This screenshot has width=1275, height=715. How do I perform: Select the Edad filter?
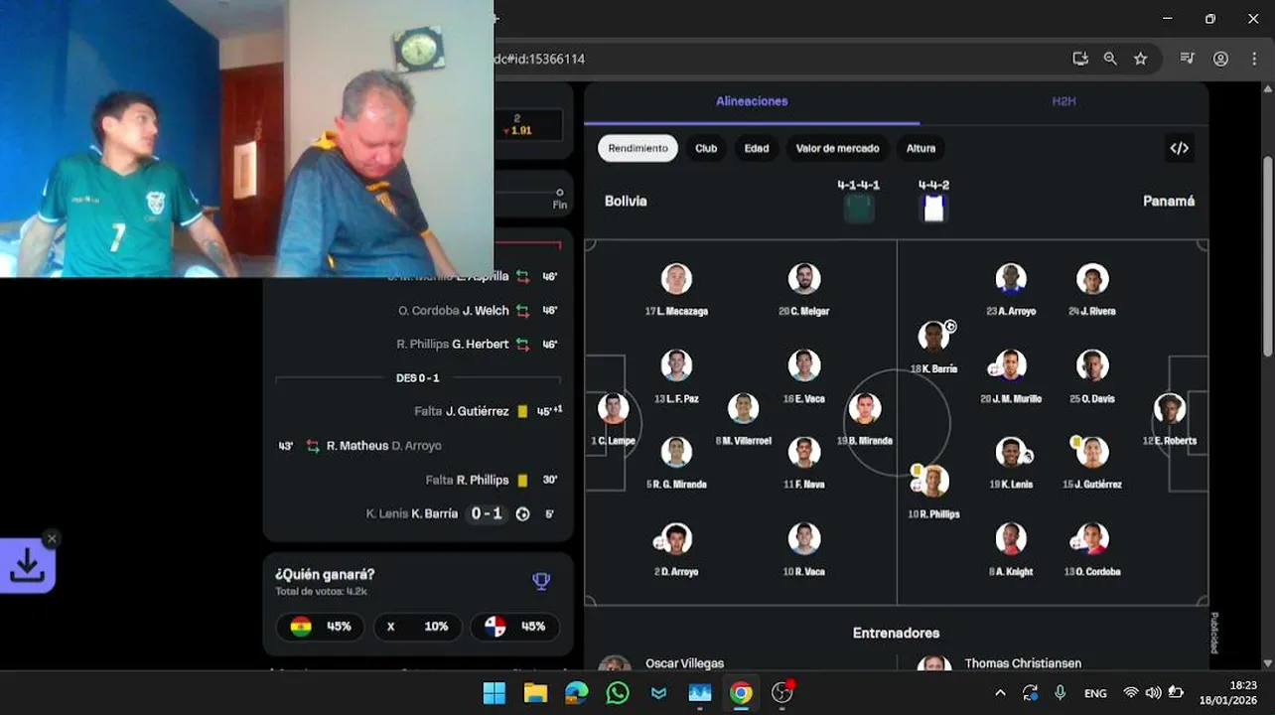757,148
